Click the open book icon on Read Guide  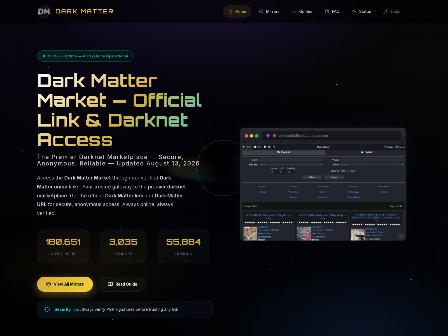[110, 284]
